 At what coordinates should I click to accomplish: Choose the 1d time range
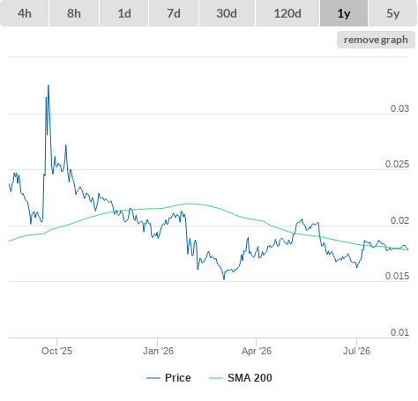coord(124,13)
